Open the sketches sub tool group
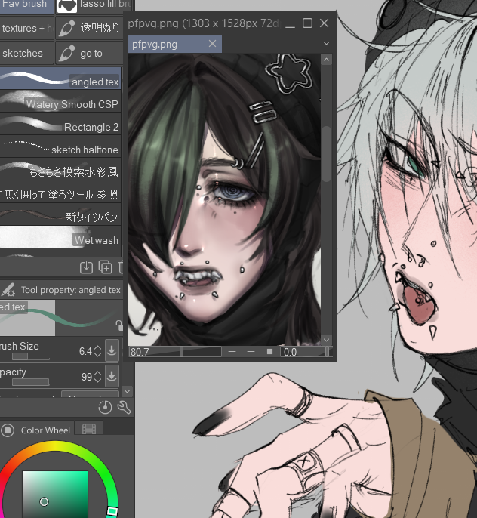 click(26, 53)
